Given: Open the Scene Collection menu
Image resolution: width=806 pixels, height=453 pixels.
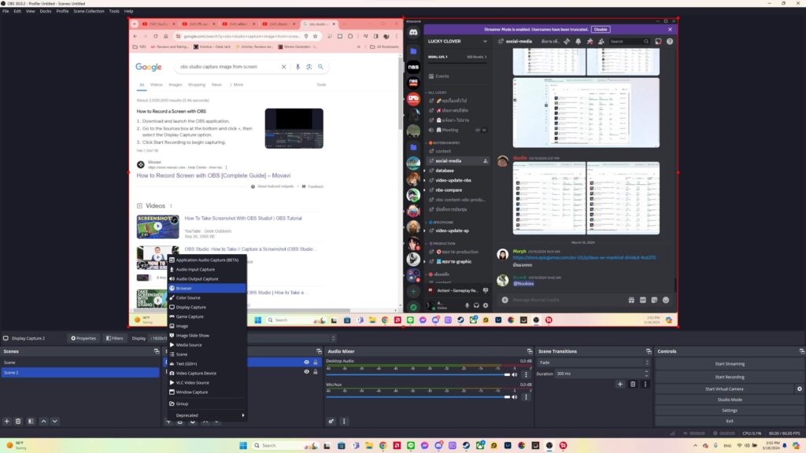Looking at the screenshot, I should [x=89, y=11].
